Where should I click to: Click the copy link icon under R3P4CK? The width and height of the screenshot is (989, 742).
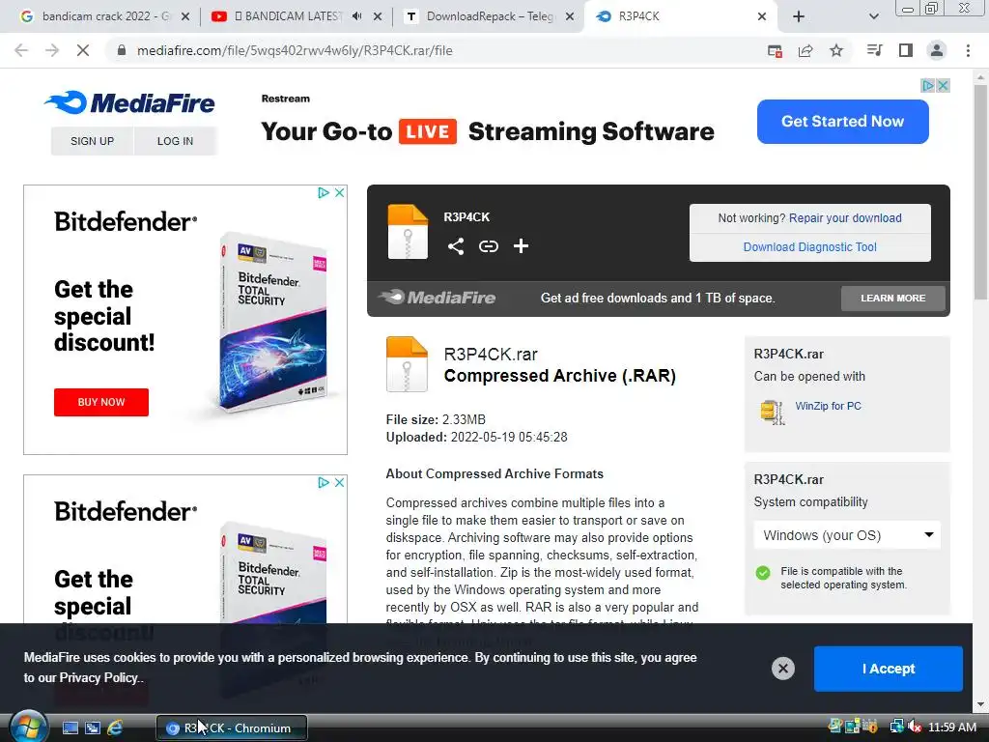[489, 246]
